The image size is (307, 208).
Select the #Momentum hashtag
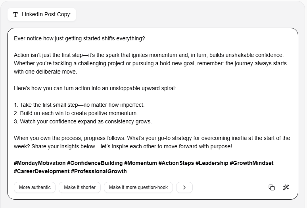pyautogui.click(x=140, y=163)
